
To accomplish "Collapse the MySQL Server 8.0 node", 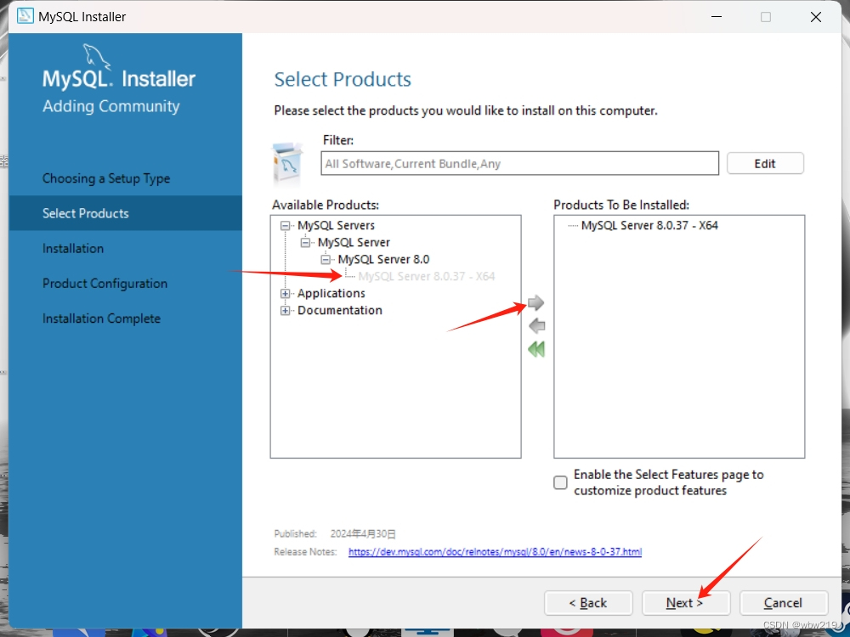I will [x=326, y=259].
